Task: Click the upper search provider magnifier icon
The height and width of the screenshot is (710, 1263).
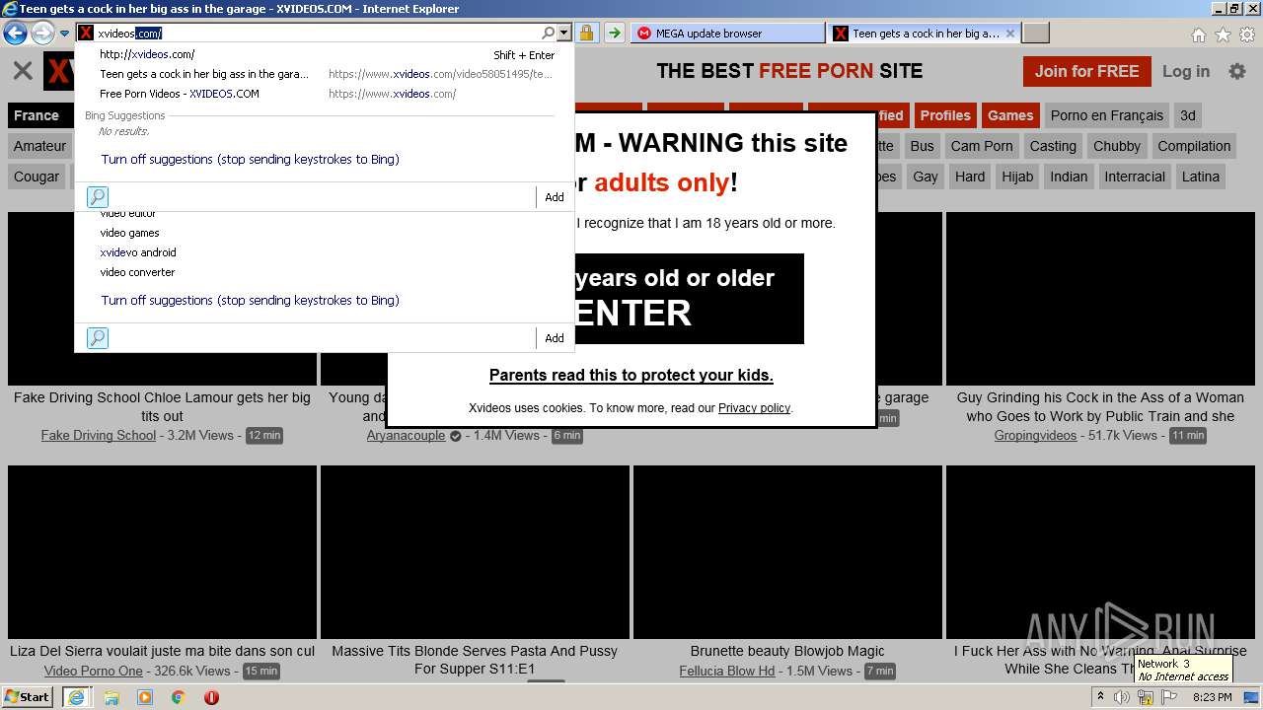Action: pos(98,197)
